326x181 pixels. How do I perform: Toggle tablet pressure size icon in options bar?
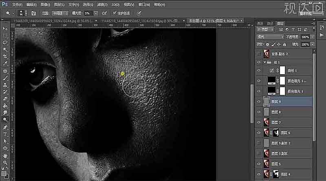(139, 13)
